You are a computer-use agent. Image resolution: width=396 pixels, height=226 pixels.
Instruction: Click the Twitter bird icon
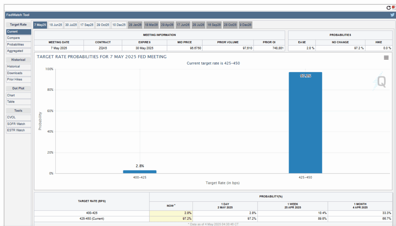392,15
